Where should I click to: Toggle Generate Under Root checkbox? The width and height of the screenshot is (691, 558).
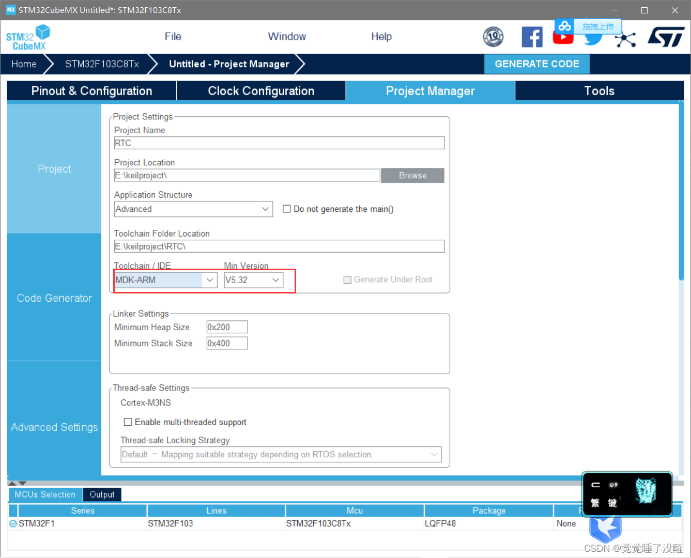pos(347,280)
